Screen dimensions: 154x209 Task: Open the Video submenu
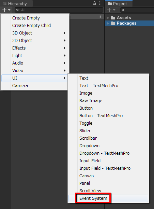pyautogui.click(x=35, y=70)
